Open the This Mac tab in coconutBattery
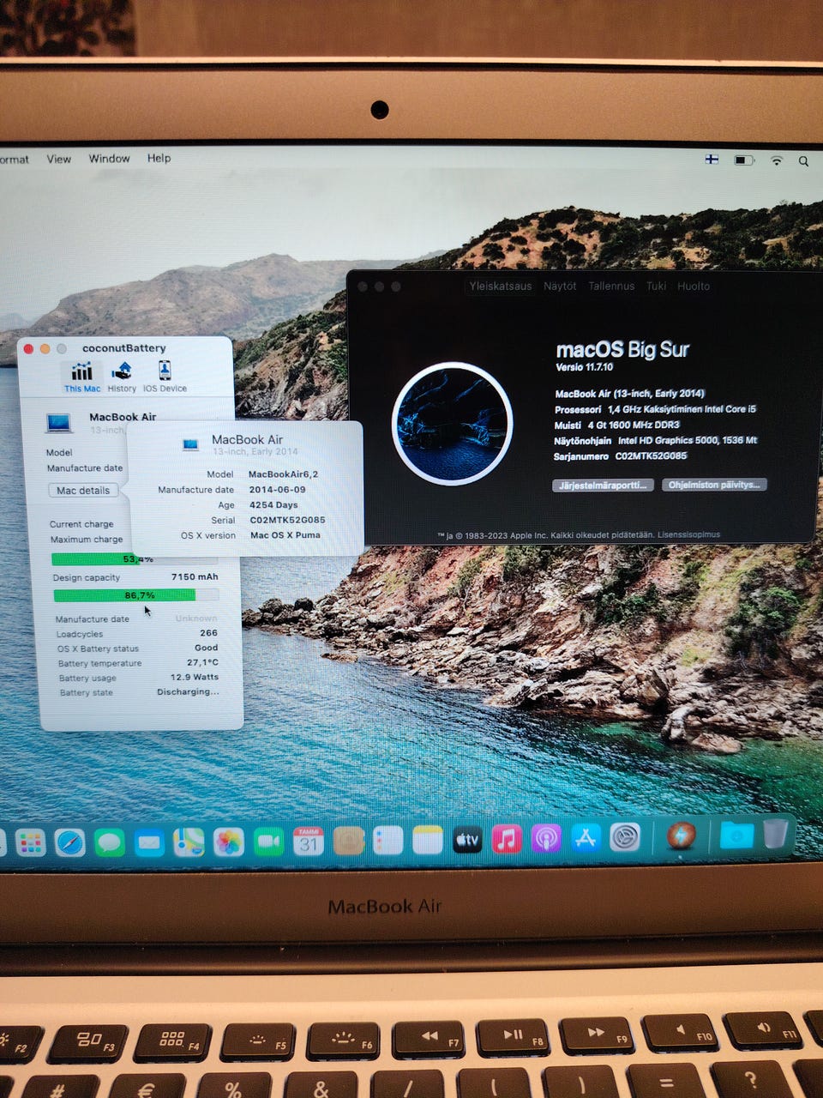This screenshot has height=1098, width=823. point(82,376)
